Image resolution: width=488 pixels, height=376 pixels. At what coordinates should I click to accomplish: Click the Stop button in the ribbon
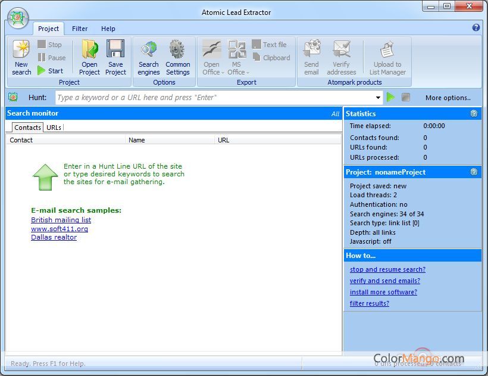[x=50, y=45]
